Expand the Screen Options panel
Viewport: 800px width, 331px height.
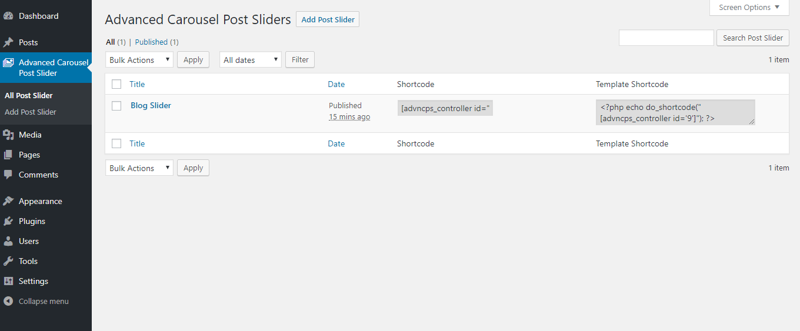(749, 8)
